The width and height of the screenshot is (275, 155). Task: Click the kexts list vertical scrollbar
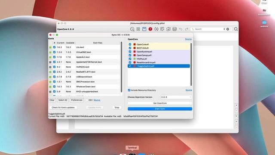(x=121, y=67)
